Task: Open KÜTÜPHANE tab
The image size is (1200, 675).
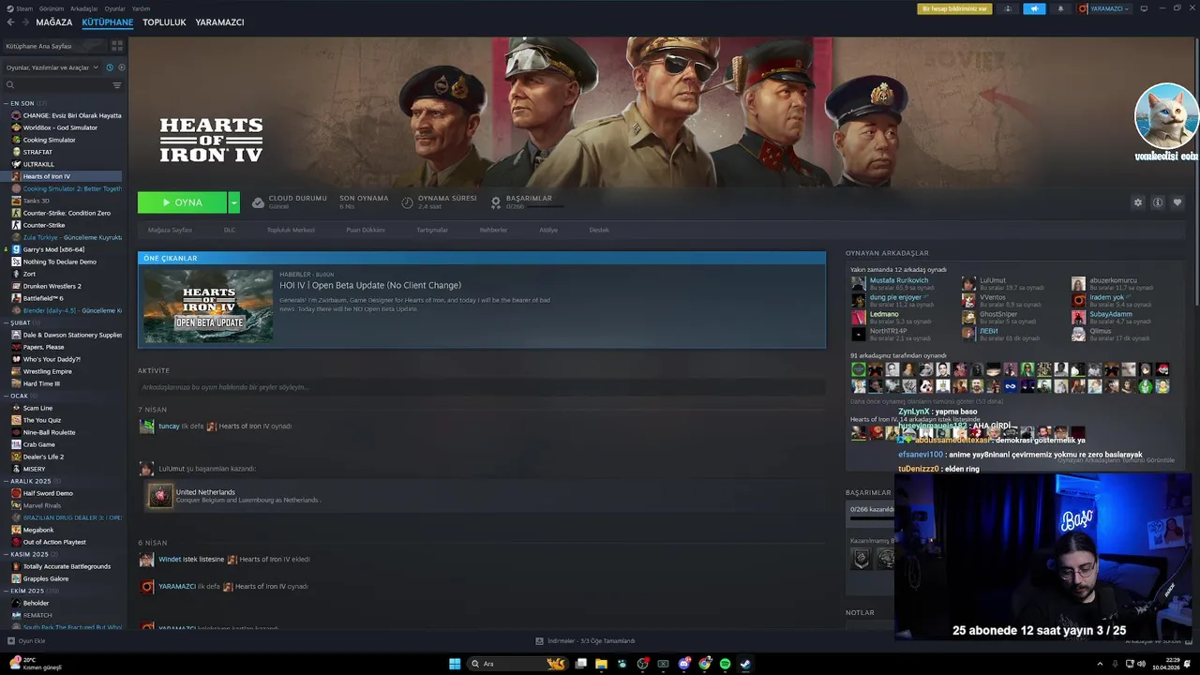Action: [108, 22]
